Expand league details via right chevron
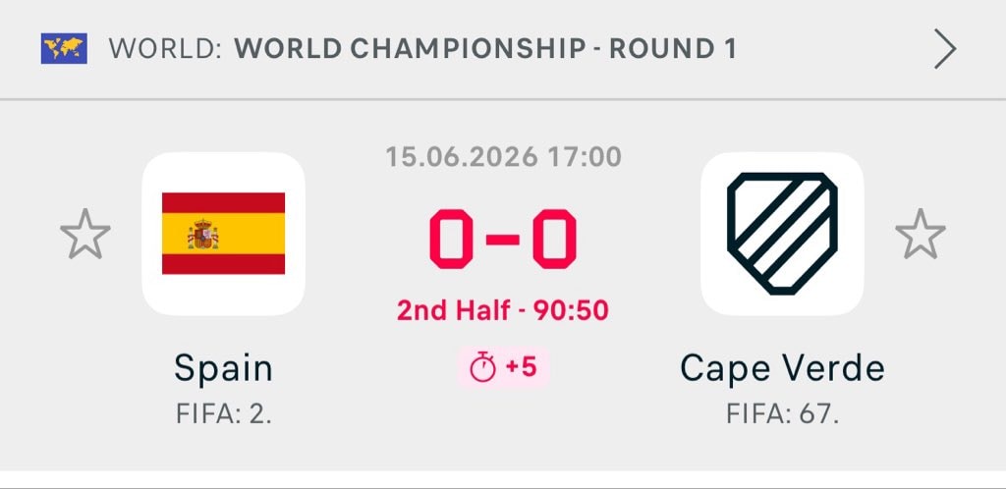1006x489 pixels. tap(945, 49)
